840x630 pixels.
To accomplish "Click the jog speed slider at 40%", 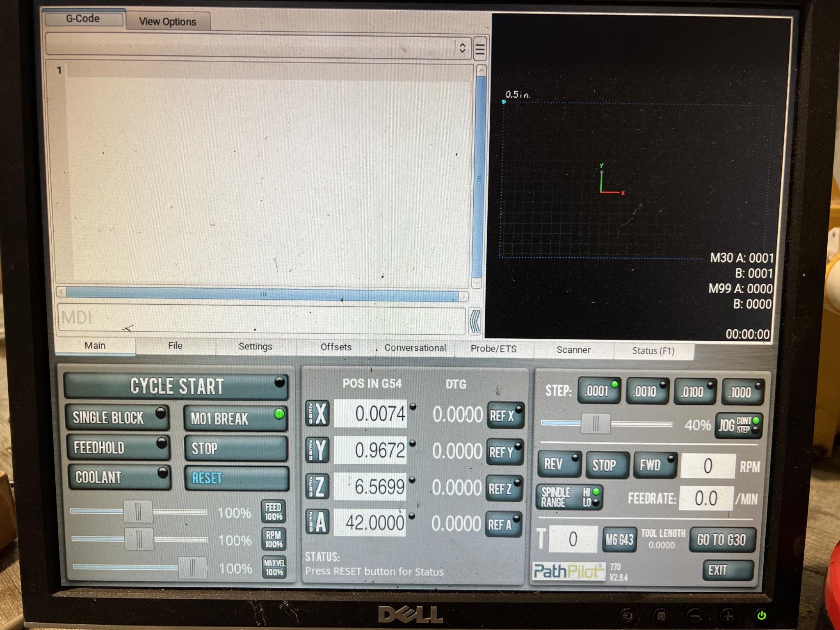I will pyautogui.click(x=596, y=424).
